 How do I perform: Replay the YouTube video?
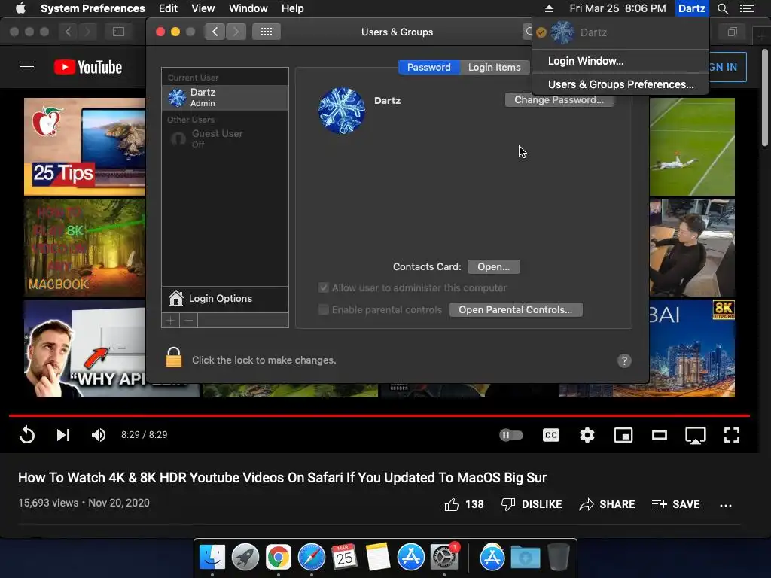pos(27,435)
